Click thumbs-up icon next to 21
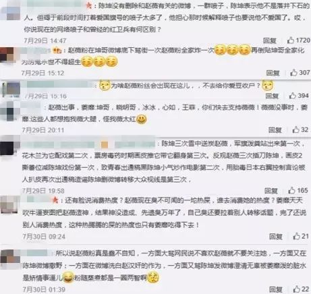This screenshot has width=311, height=294. click(296, 236)
